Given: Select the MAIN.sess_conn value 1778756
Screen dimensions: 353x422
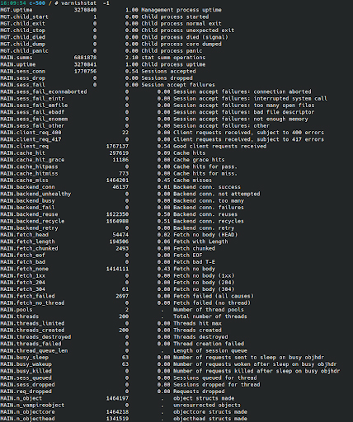Looking at the screenshot, I should pos(85,72).
